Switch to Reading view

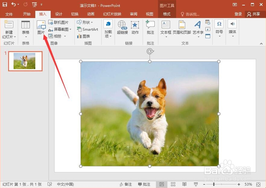(184, 184)
